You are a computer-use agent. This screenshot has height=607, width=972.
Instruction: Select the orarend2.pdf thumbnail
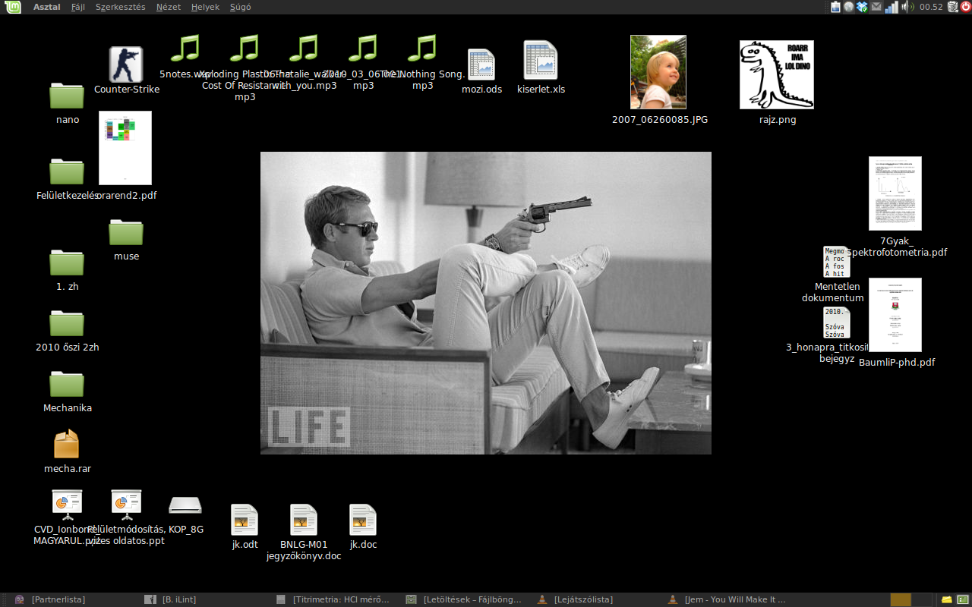click(x=125, y=148)
